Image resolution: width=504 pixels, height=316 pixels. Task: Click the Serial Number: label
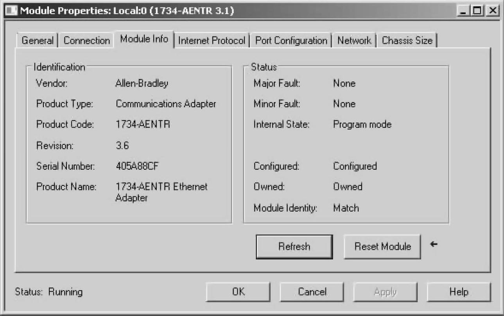[x=66, y=167]
